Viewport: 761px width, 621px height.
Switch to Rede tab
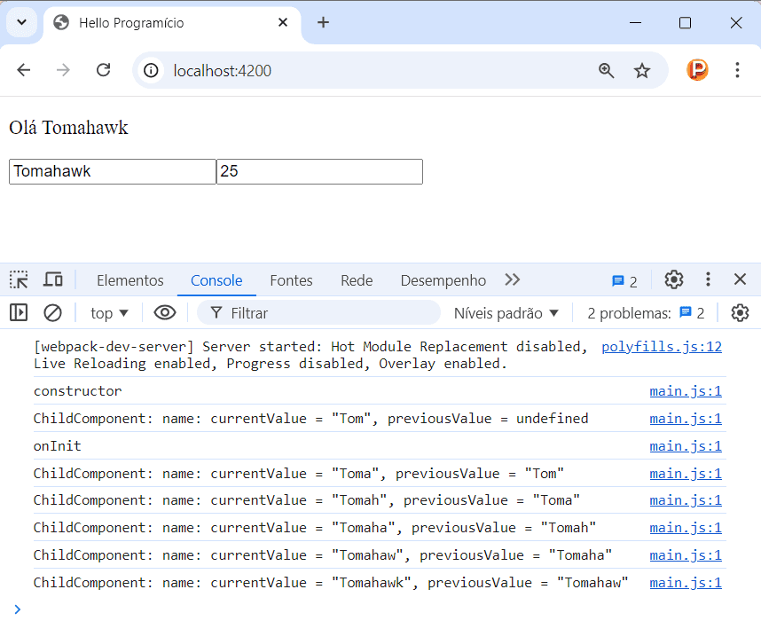click(357, 280)
